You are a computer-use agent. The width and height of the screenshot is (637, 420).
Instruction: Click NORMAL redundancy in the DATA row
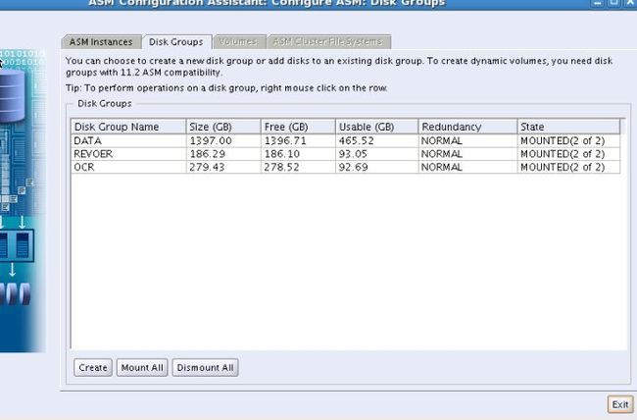(x=442, y=140)
